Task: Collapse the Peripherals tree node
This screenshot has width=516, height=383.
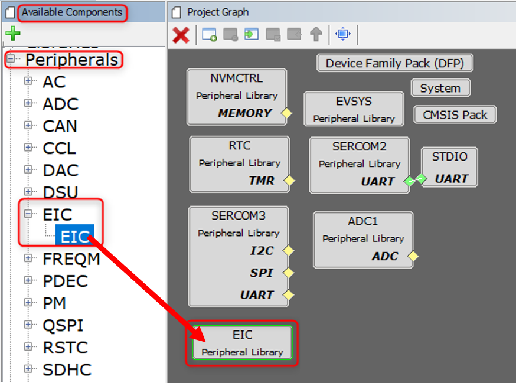Action: tap(11, 60)
